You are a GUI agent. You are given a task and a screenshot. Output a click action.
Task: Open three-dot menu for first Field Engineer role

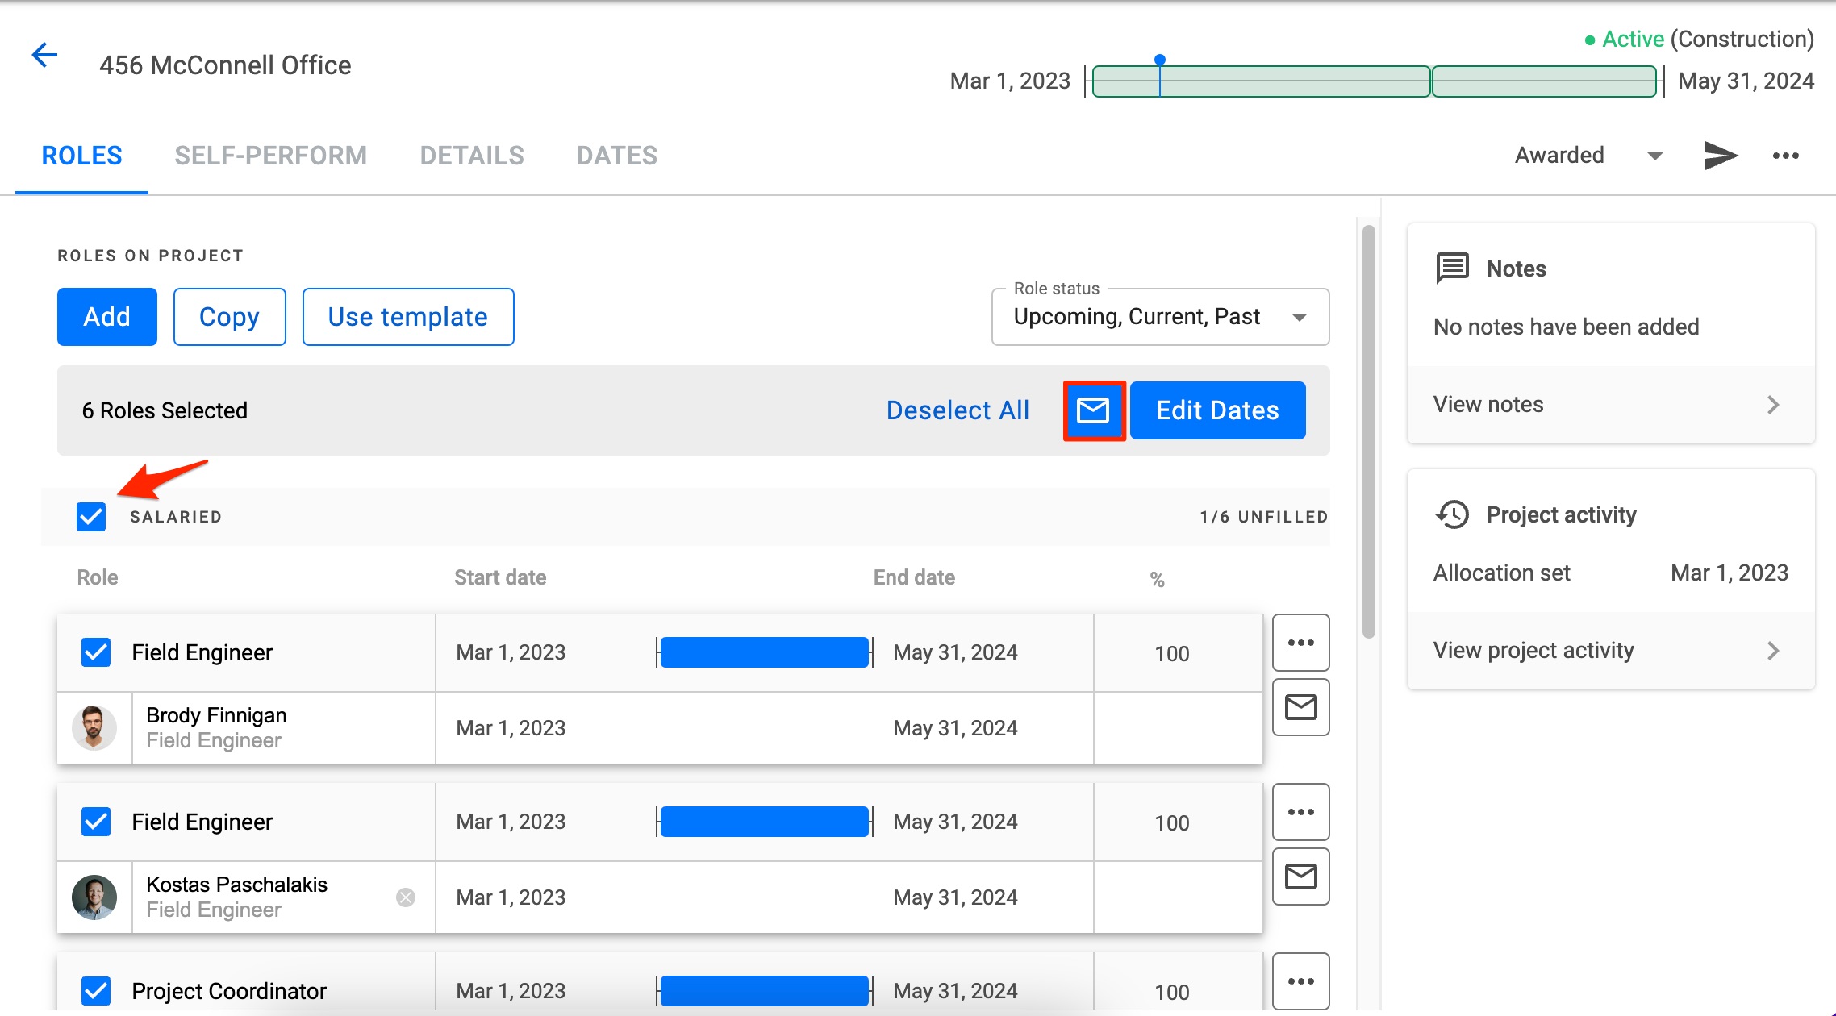(1300, 643)
